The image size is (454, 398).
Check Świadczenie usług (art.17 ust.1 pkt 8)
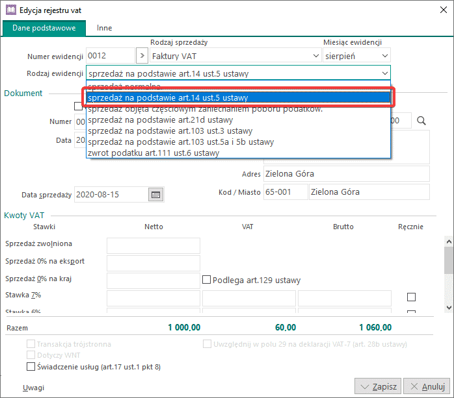pos(31,366)
